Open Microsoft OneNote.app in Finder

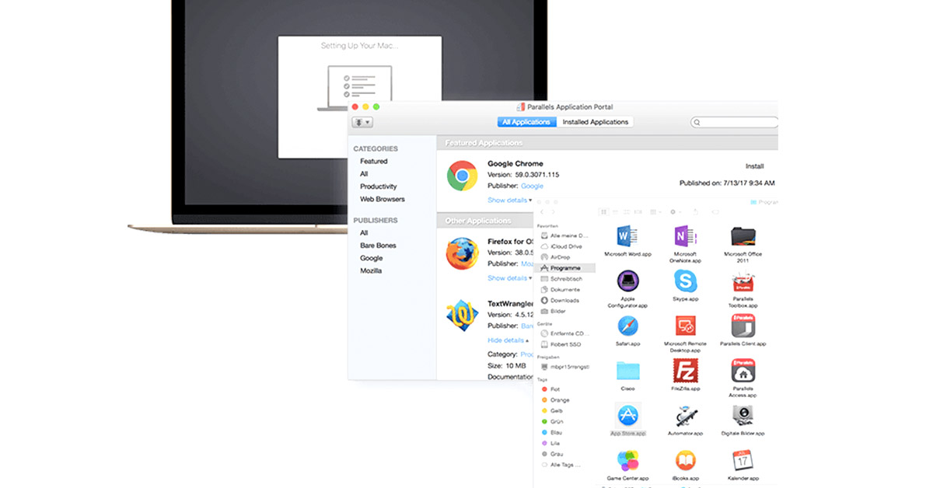(686, 235)
